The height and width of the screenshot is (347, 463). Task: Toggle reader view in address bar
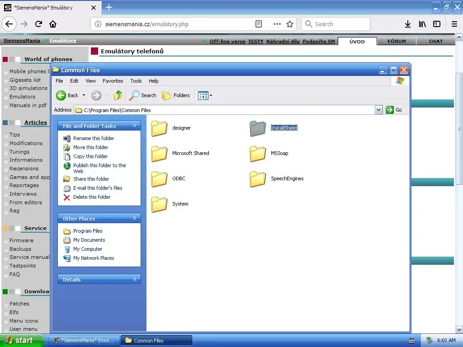[x=258, y=24]
